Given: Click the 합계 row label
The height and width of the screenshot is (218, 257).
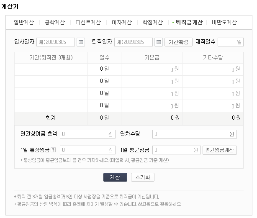Looking at the screenshot, I should pos(51,118).
